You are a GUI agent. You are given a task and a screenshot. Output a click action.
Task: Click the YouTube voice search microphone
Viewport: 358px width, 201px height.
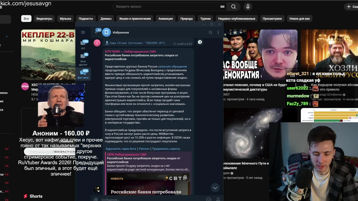point(248,6)
